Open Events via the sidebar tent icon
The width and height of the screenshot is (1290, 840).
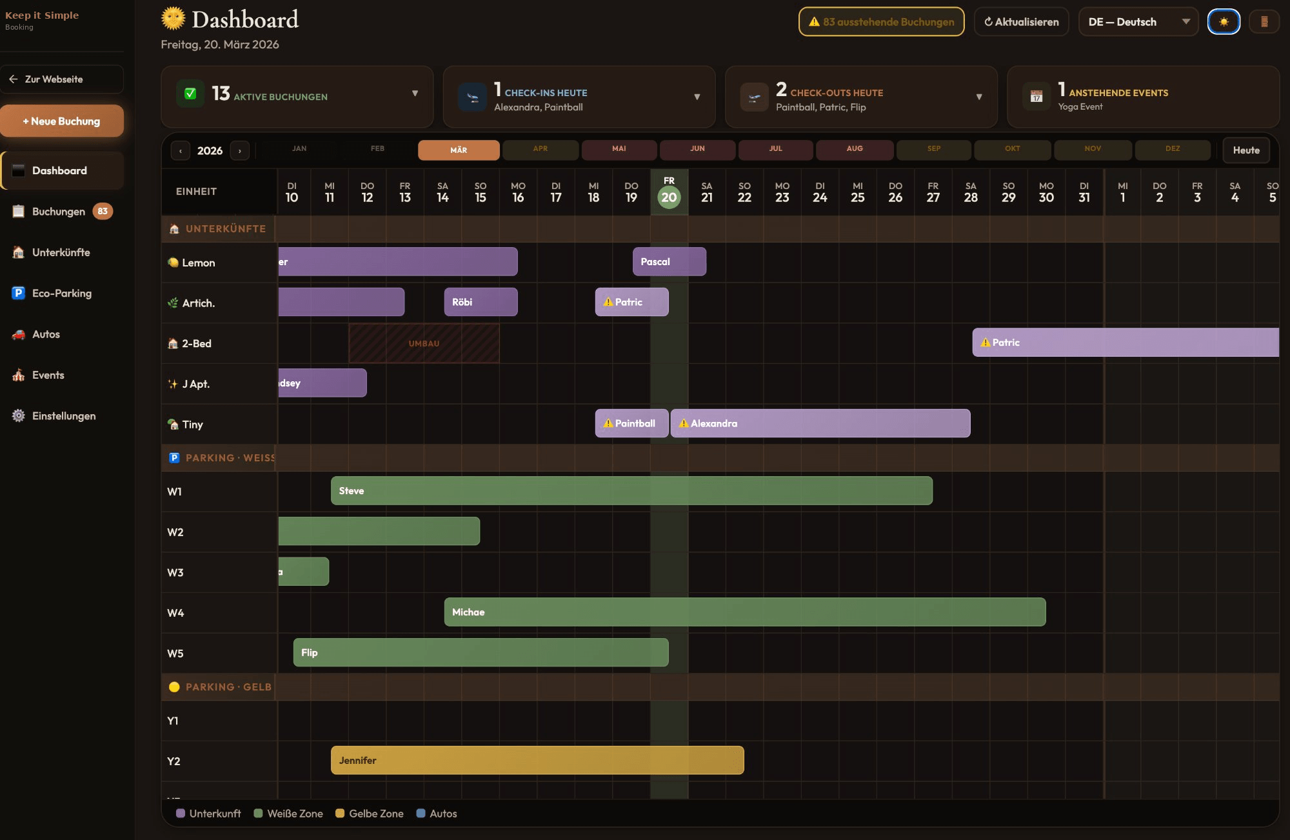(x=19, y=375)
